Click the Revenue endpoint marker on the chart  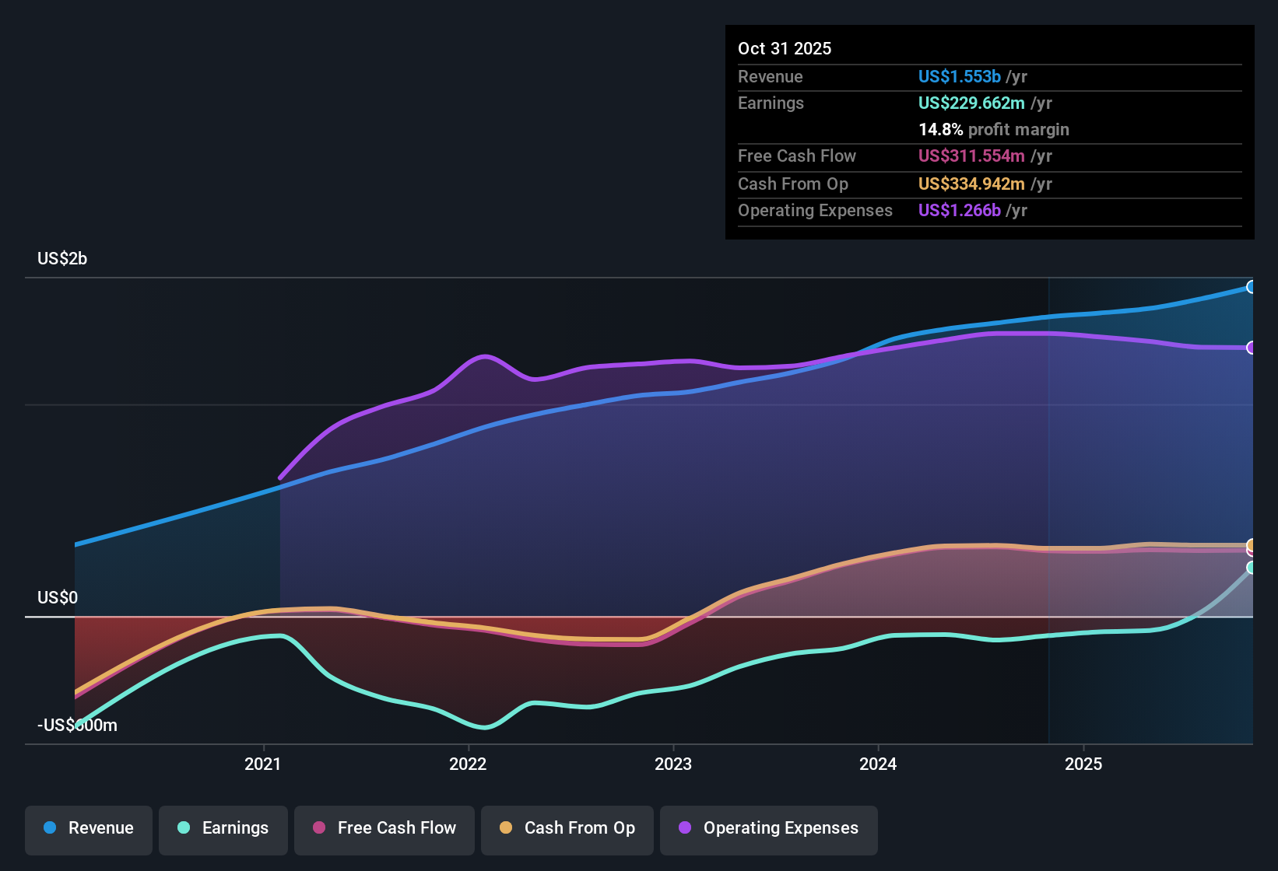(x=1252, y=288)
